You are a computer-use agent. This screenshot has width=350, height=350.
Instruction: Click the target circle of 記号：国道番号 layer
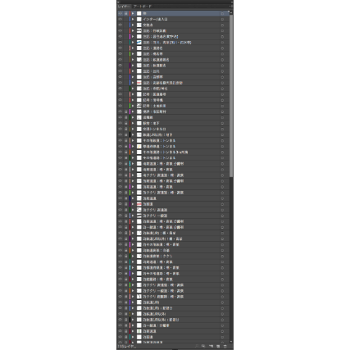click(x=222, y=94)
